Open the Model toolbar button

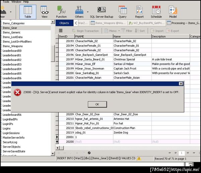(x=173, y=12)
